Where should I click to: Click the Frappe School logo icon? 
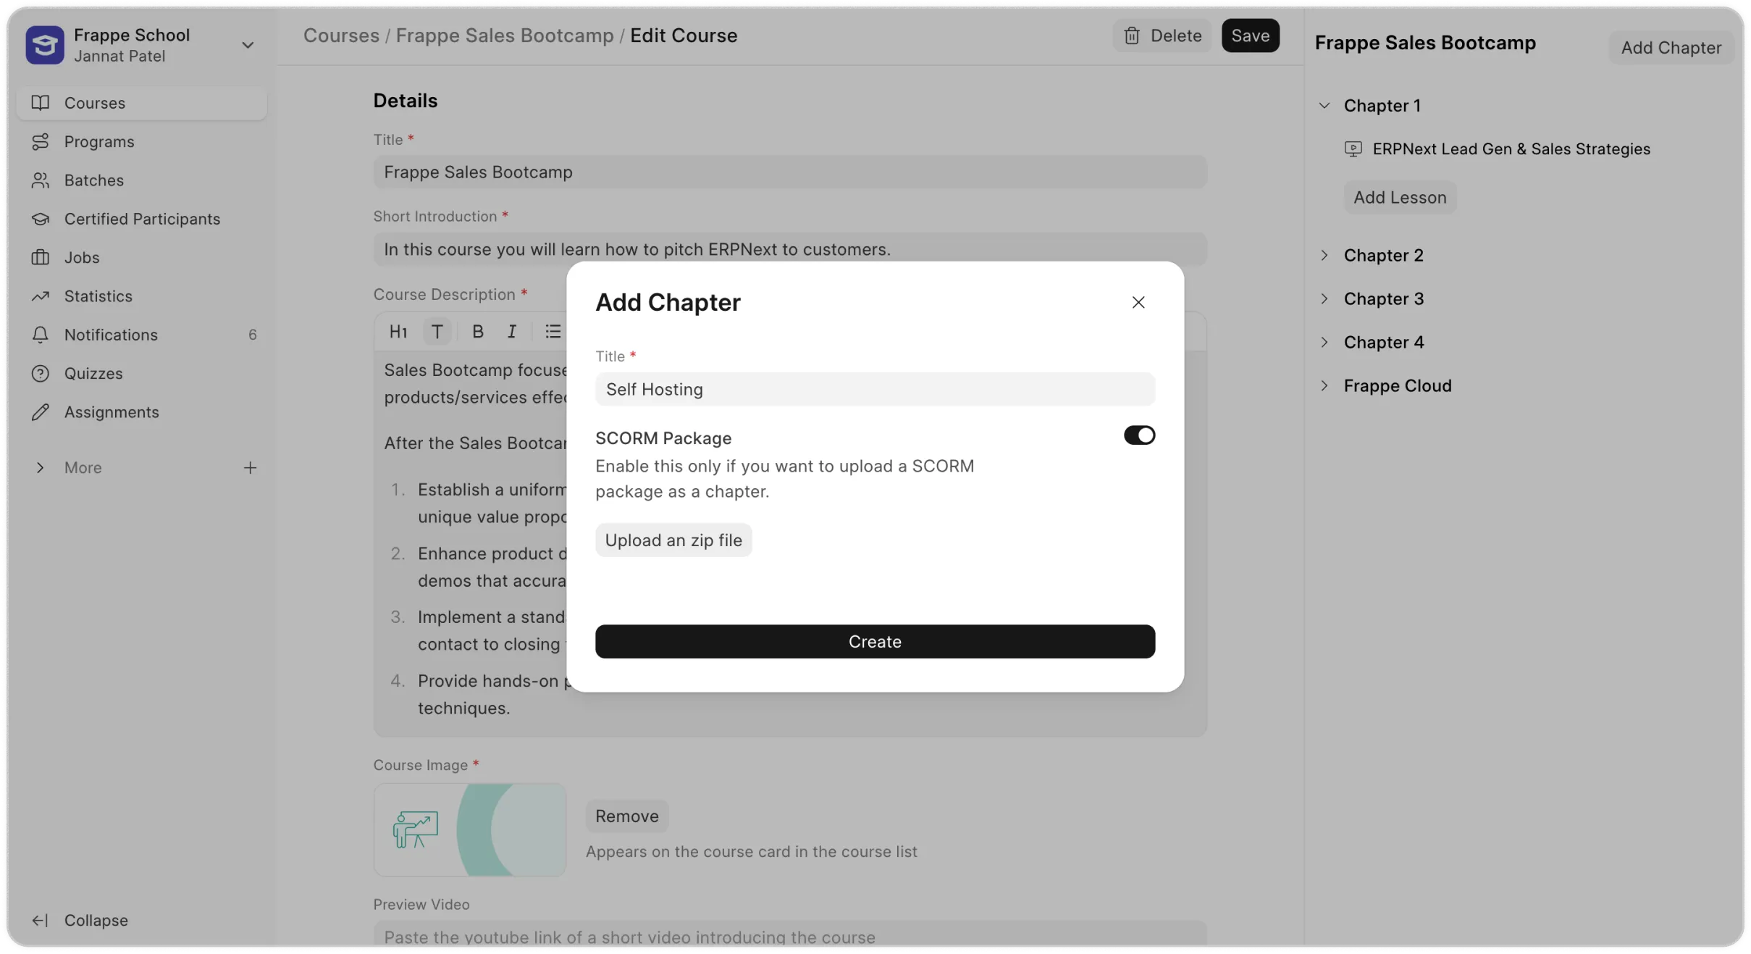pos(43,45)
